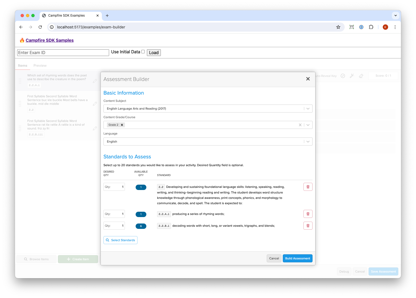Screen dimensions: 416x298
Task: Click the Qty field for standard 2.2.B.i
Action: 114,226
